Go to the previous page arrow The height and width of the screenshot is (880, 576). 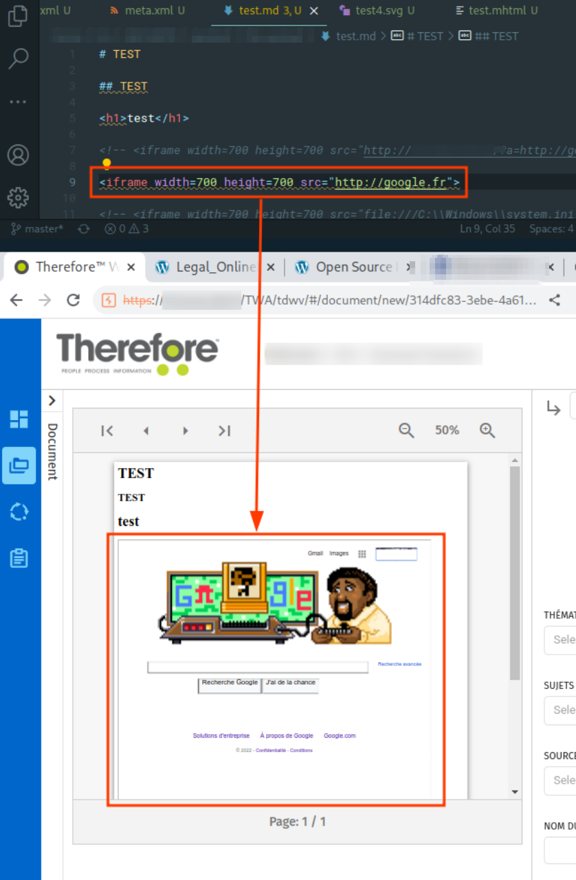(x=146, y=430)
